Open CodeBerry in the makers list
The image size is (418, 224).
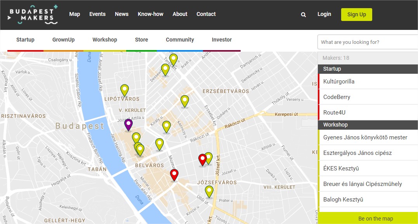pyautogui.click(x=368, y=97)
